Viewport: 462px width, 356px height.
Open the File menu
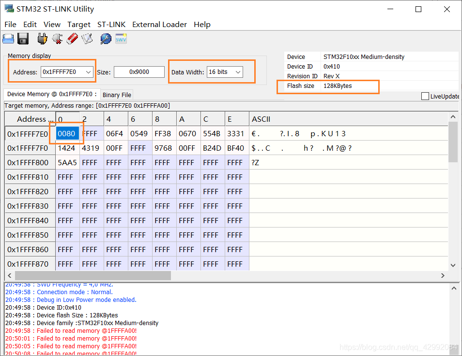coord(11,25)
